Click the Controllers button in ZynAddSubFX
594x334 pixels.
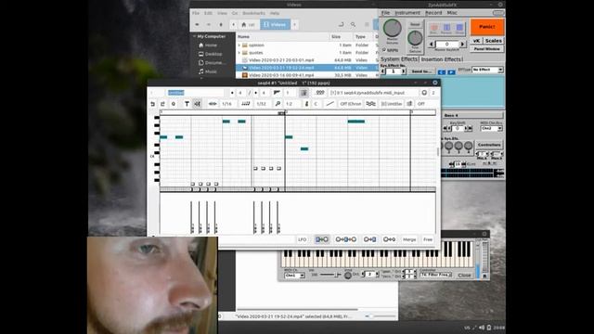pos(489,145)
